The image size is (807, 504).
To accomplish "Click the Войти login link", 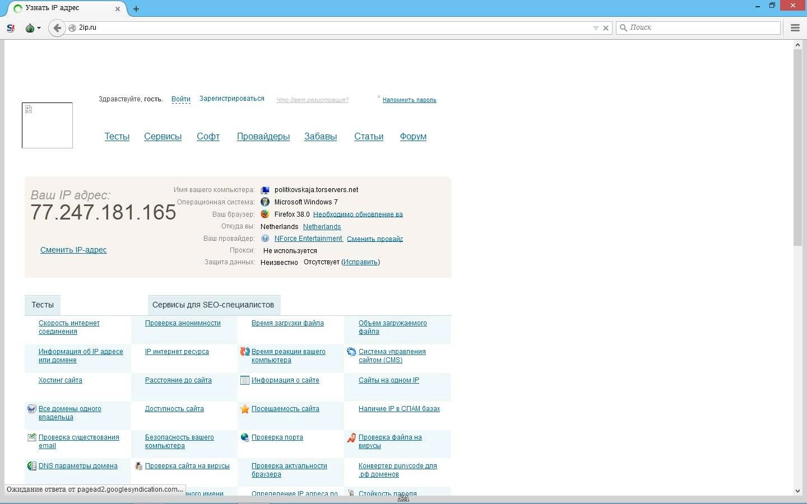I will click(x=181, y=99).
